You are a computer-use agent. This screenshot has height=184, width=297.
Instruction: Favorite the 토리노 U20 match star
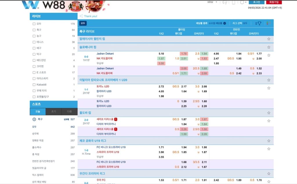[269, 88]
